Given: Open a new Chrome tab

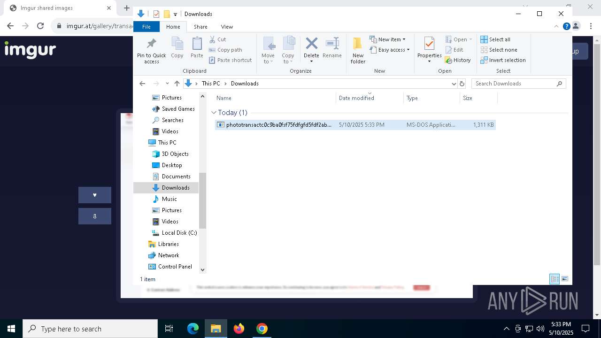Looking at the screenshot, I should (x=126, y=8).
